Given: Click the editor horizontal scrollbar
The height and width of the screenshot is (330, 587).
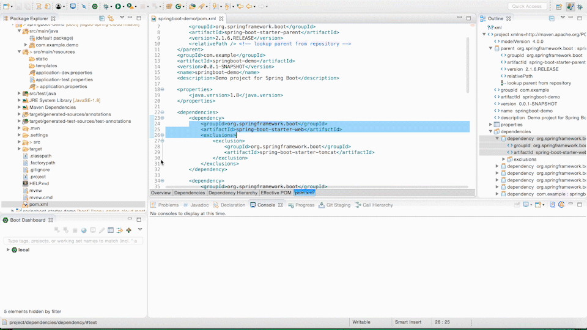Looking at the screenshot, I should [x=316, y=187].
